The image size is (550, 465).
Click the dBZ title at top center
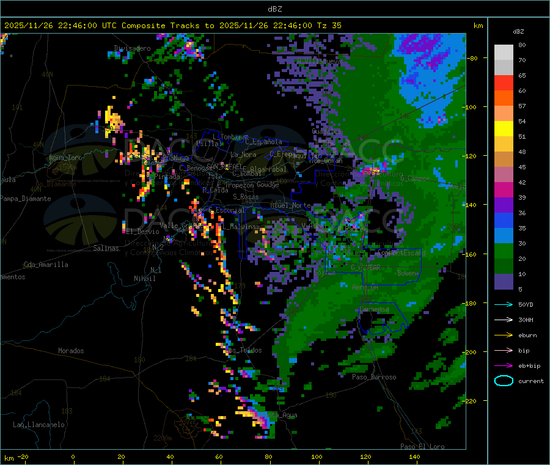[274, 9]
